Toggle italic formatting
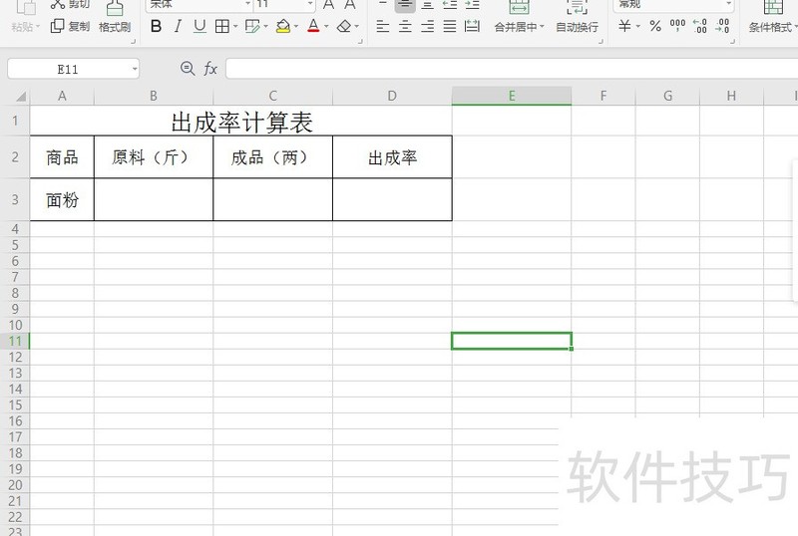798x536 pixels. click(x=178, y=27)
